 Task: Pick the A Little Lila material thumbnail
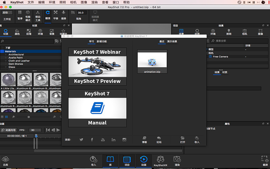[x=8, y=79]
